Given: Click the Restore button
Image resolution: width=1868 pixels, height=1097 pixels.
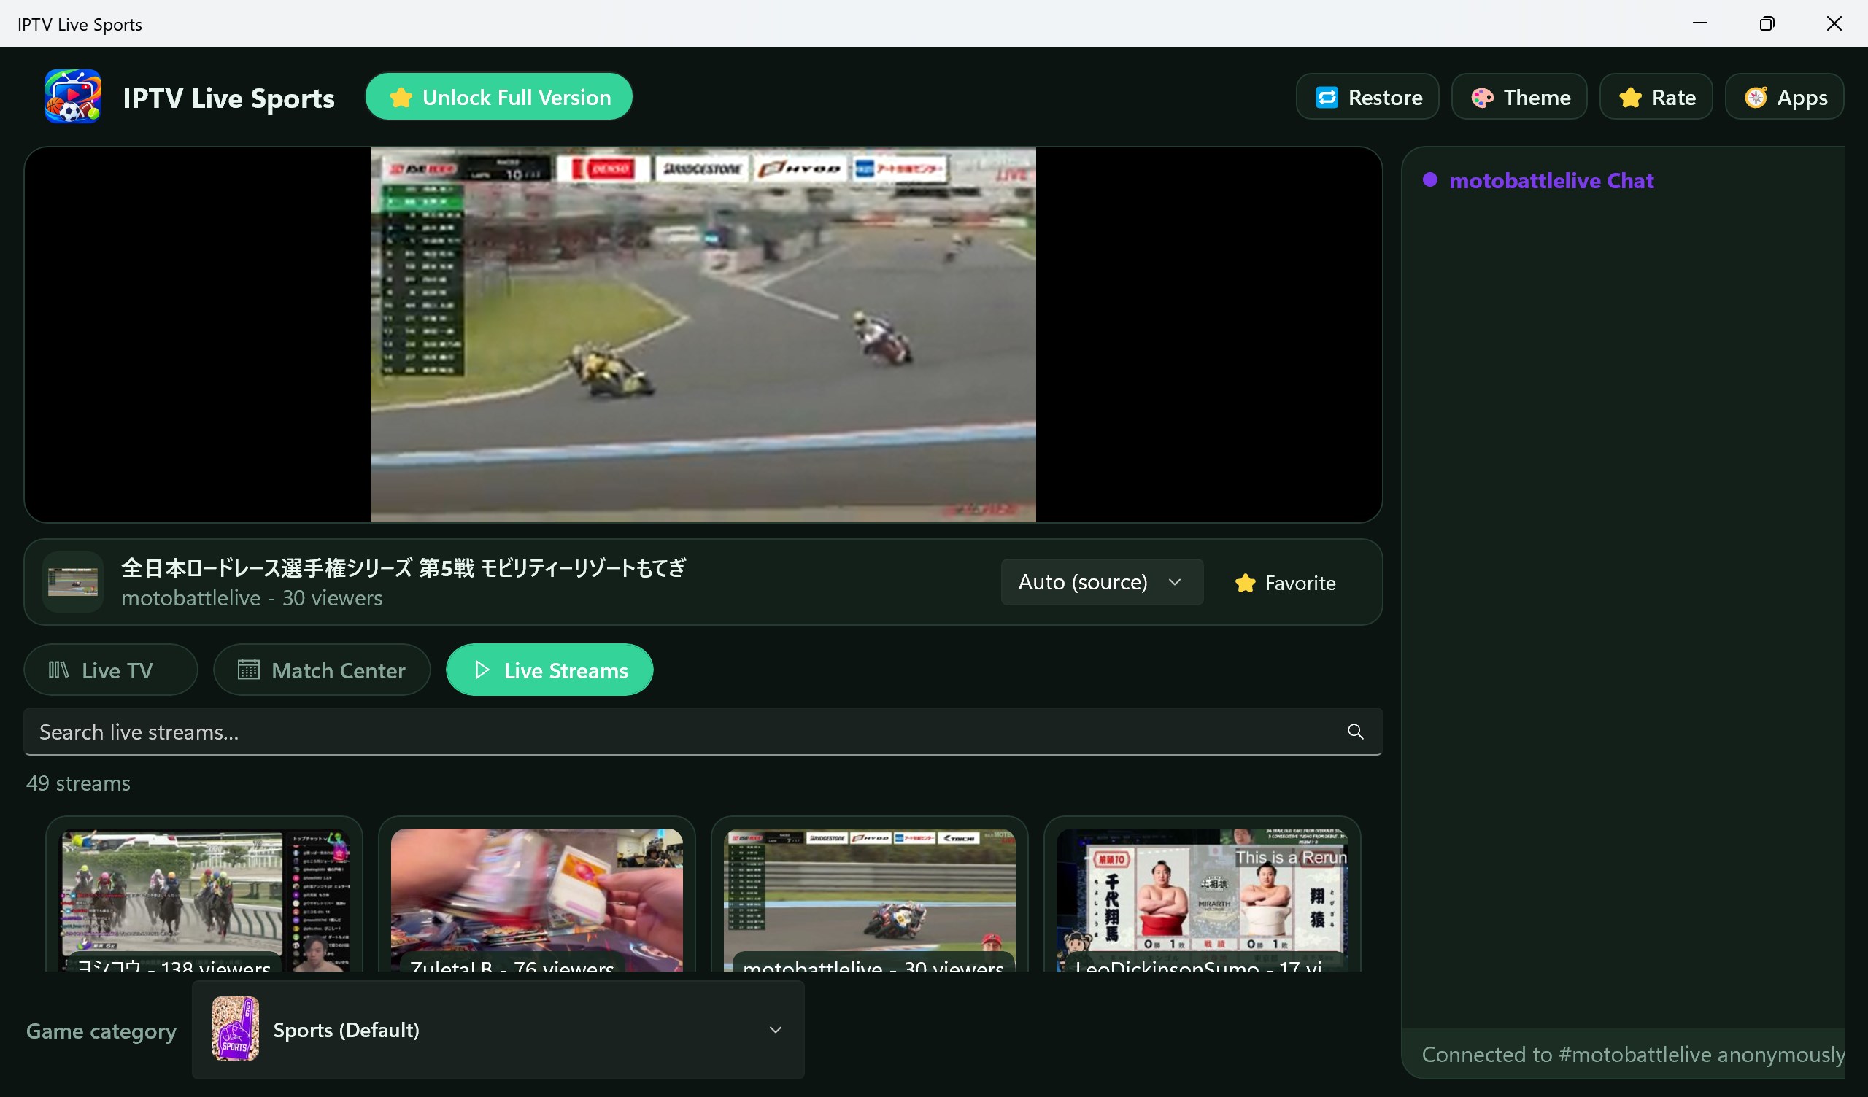Looking at the screenshot, I should [x=1367, y=97].
